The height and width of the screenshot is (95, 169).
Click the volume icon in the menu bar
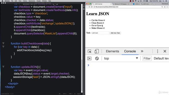tap(141, 1)
